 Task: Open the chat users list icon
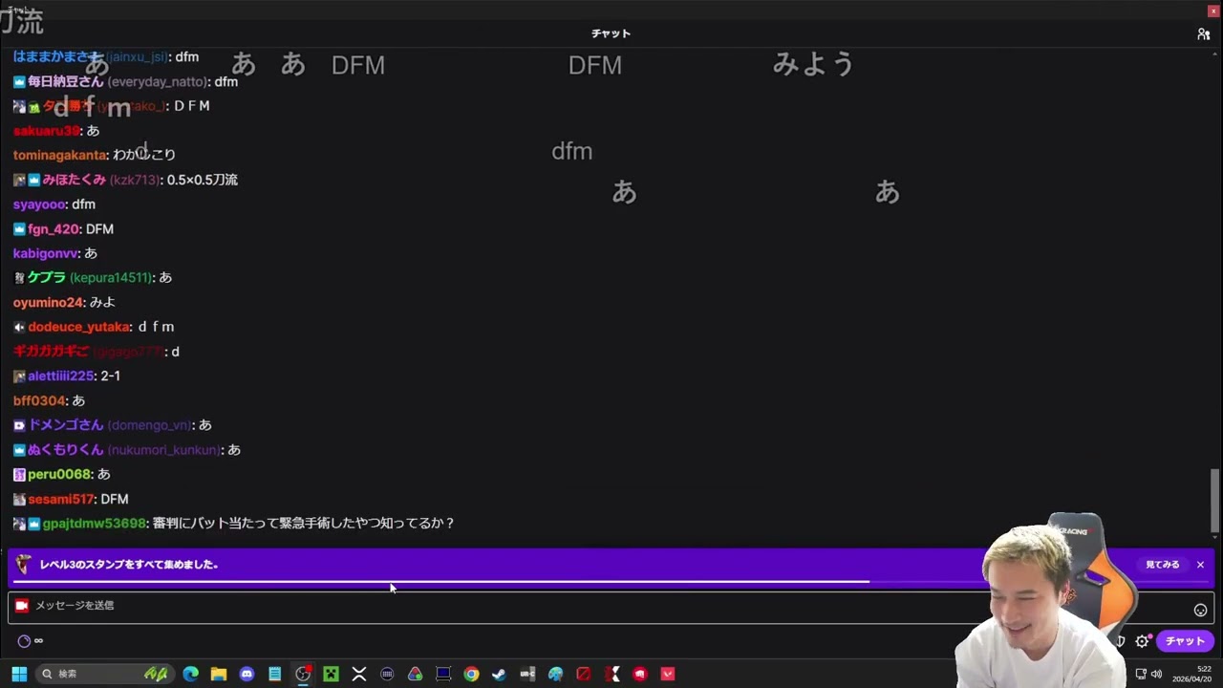[x=1203, y=33]
